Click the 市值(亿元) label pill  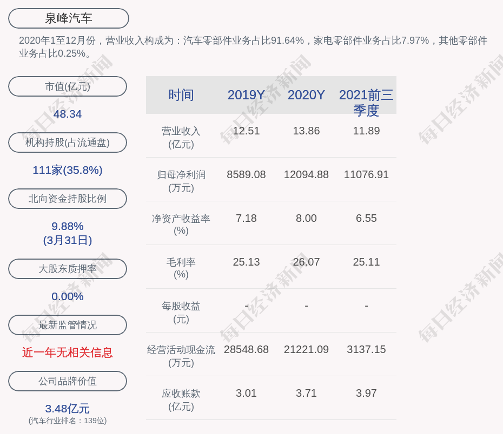(x=68, y=86)
